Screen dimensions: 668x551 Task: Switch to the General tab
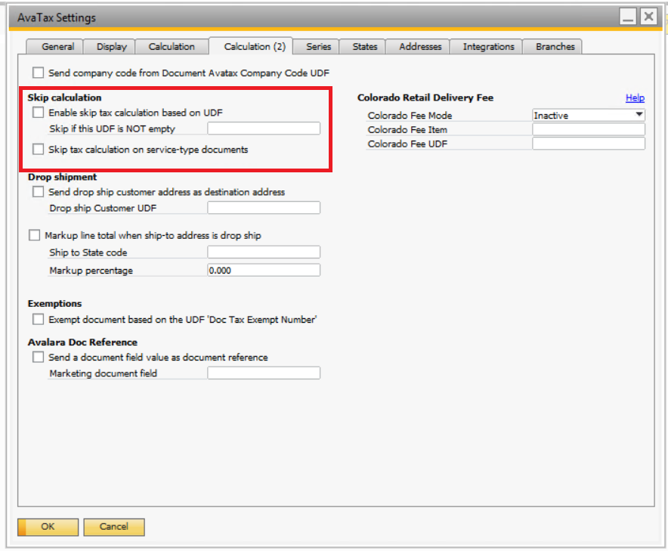click(x=54, y=46)
